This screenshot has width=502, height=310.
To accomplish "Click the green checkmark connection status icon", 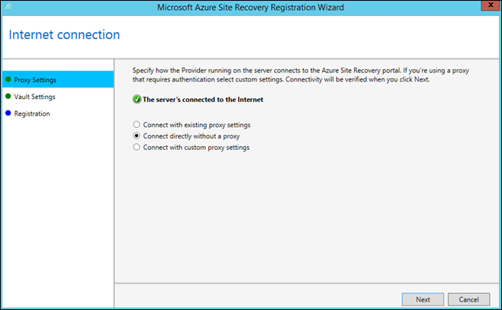I will pyautogui.click(x=137, y=100).
